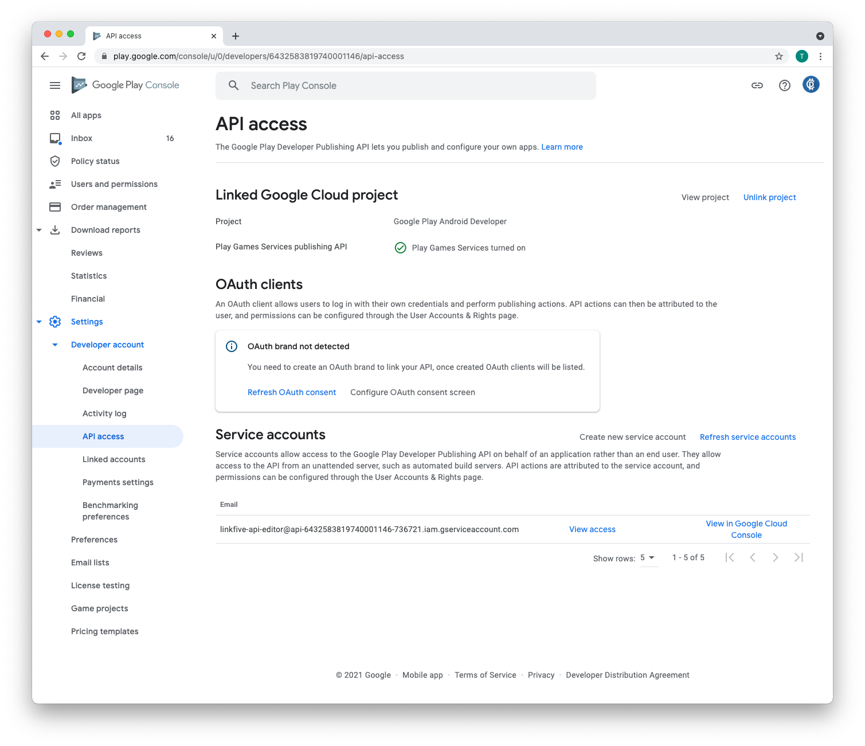Open the Show rows dropdown
Screen dimensions: 865x746
click(x=648, y=558)
